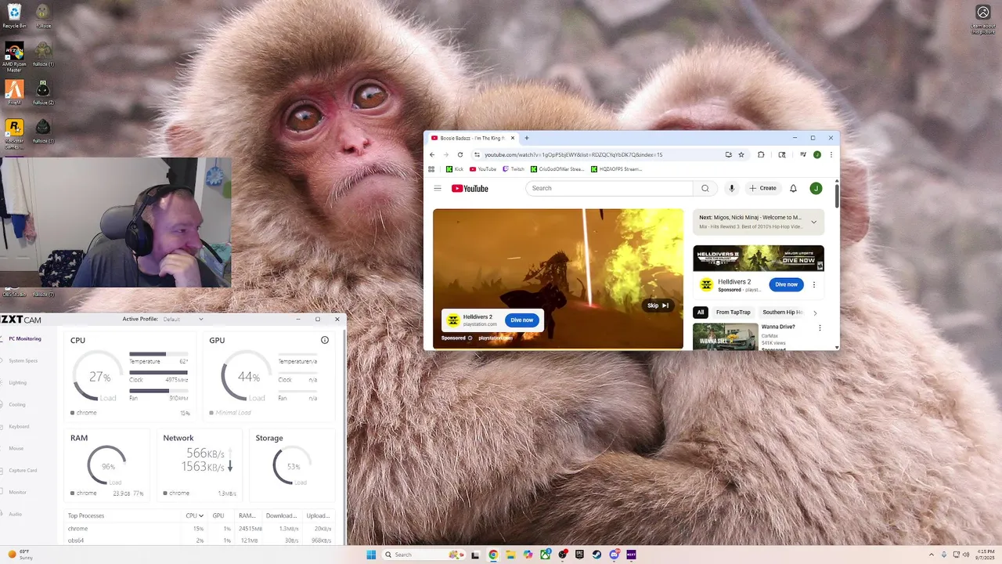Click the YouTube Create button
Screen dimensions: 1002x564
(762, 188)
